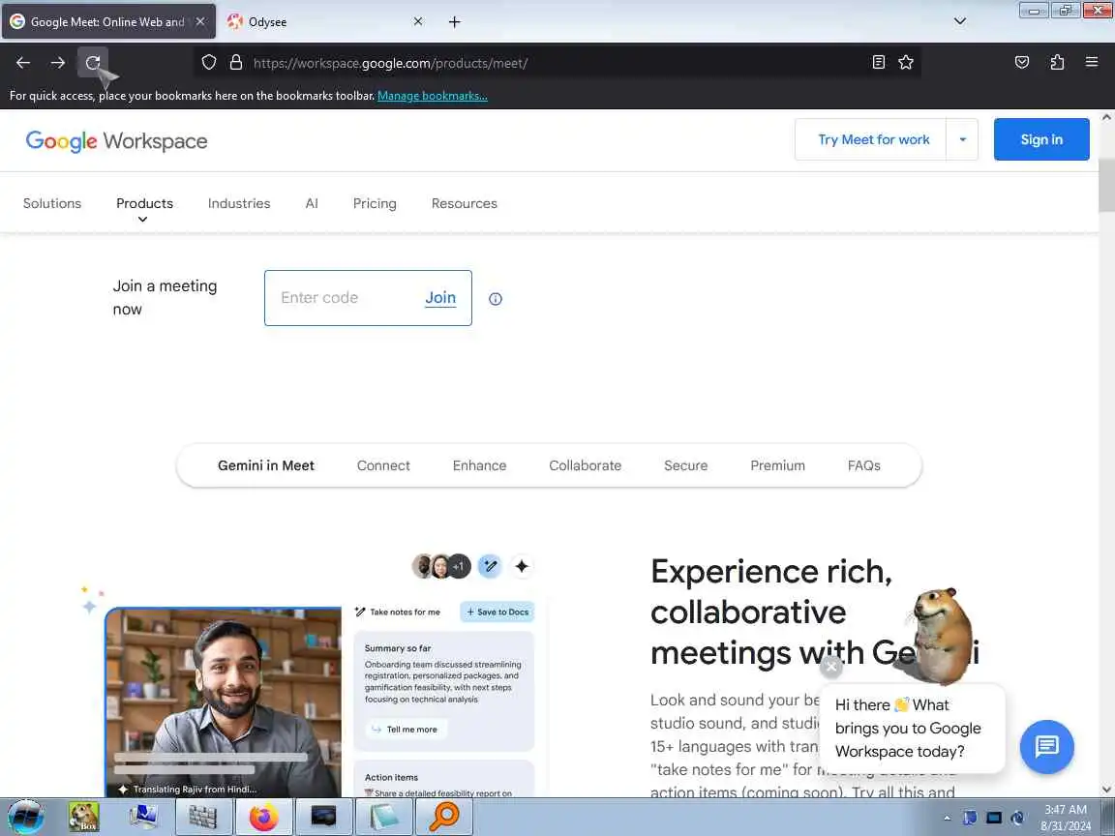This screenshot has height=836, width=1115.
Task: Click the pencil notes icon in illustration
Action: (x=489, y=567)
